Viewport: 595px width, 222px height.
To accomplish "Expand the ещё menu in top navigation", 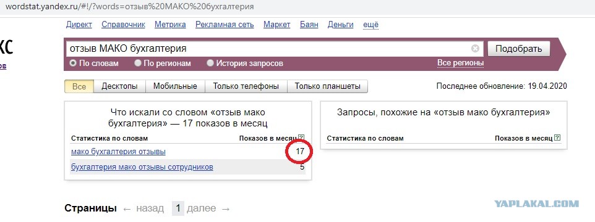I will [x=370, y=25].
